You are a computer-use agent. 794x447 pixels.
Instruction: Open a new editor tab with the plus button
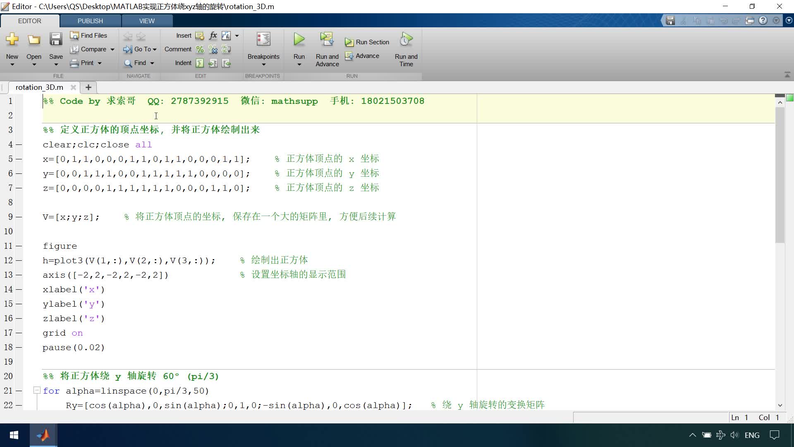(88, 87)
